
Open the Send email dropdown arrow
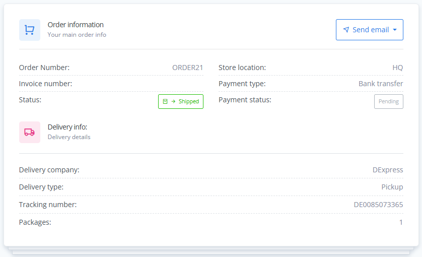click(x=395, y=30)
